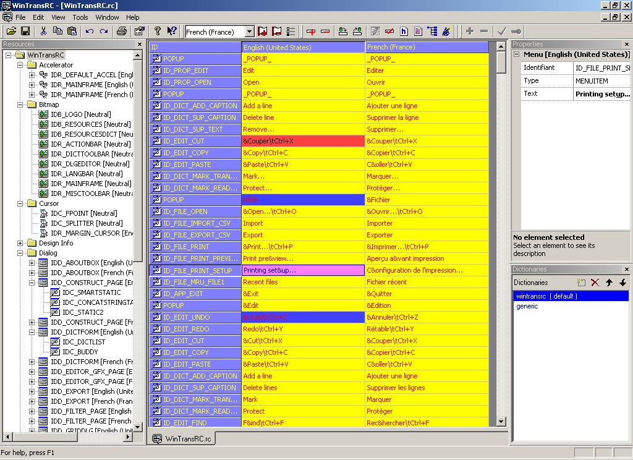Collapse the Menu [English (United States)] properties section
This screenshot has width=633, height=460.
click(517, 54)
